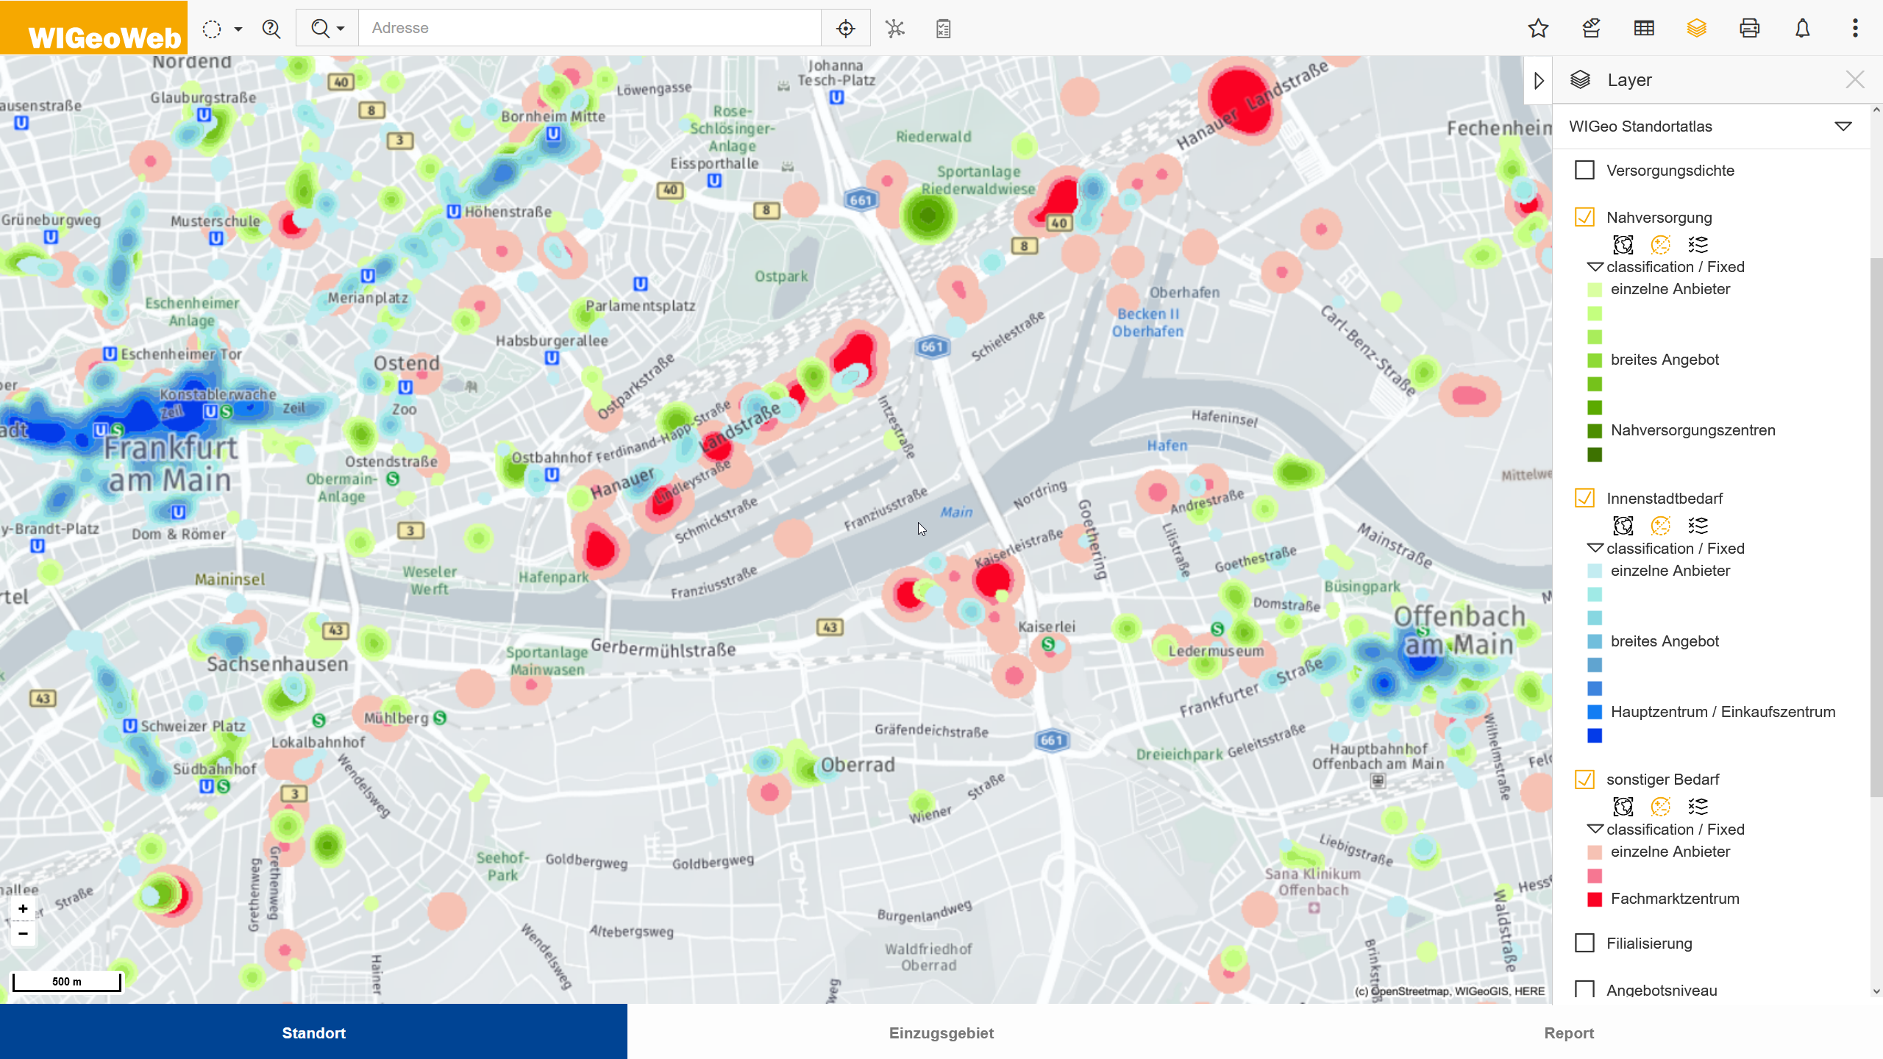Switch to the Einzugsgebiet tab

point(941,1033)
